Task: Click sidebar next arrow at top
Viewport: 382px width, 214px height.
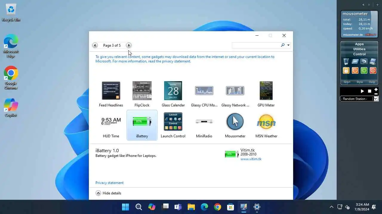Action: [369, 5]
